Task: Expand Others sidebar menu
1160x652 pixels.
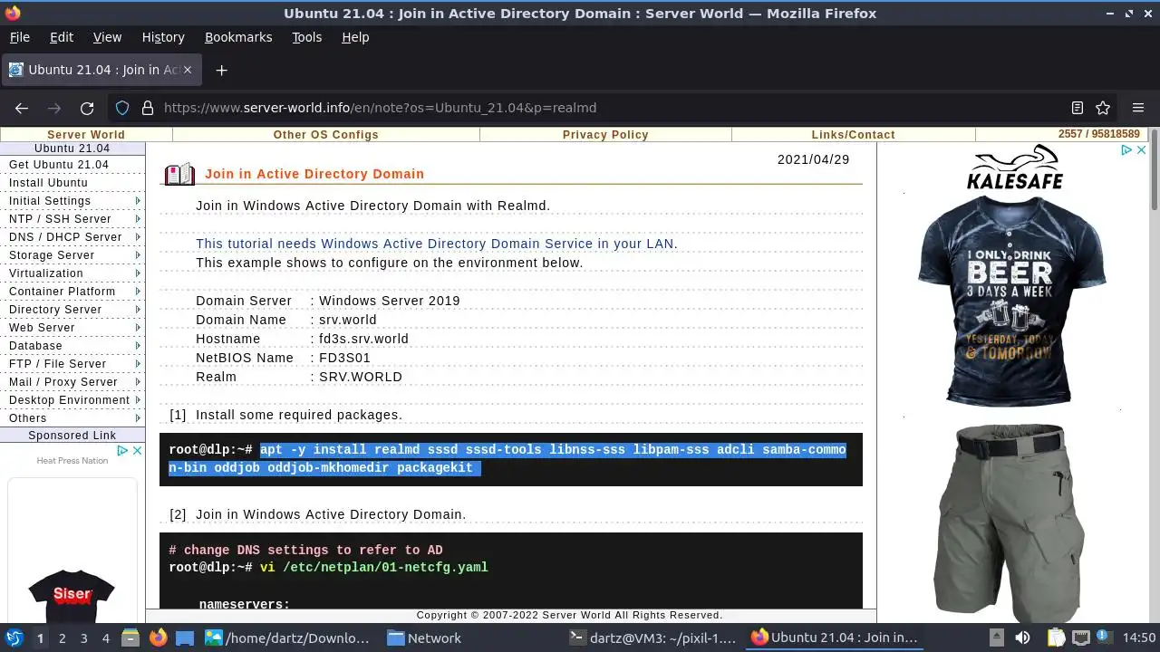Action: point(72,418)
